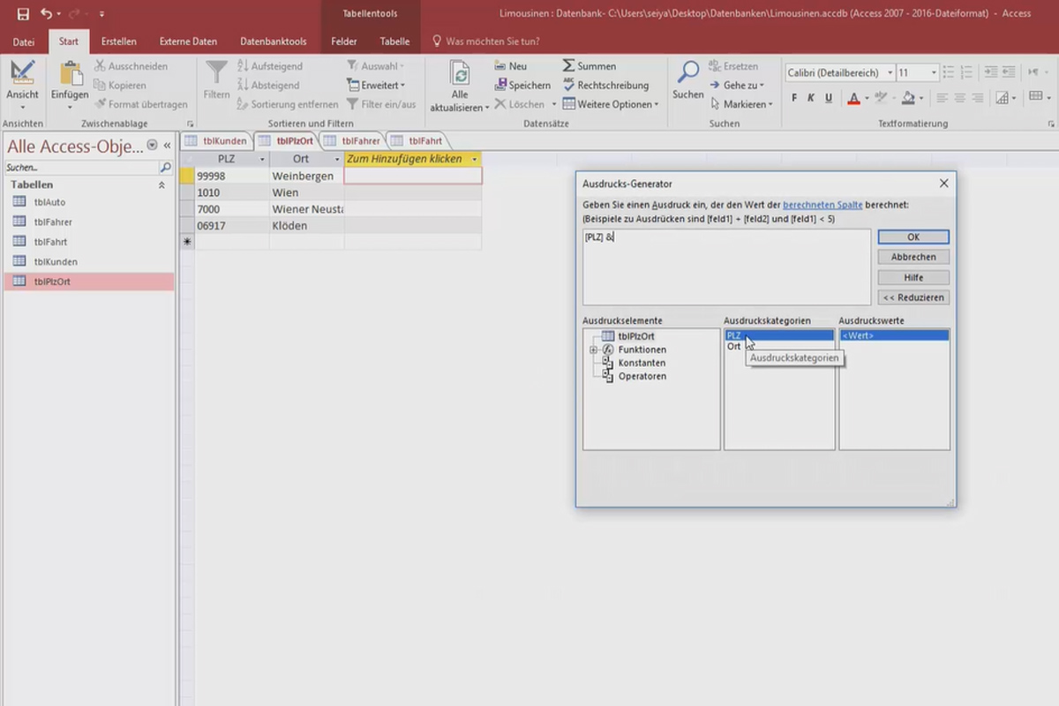
Task: Click Alle aktualisieren refresh icon
Action: click(x=459, y=74)
